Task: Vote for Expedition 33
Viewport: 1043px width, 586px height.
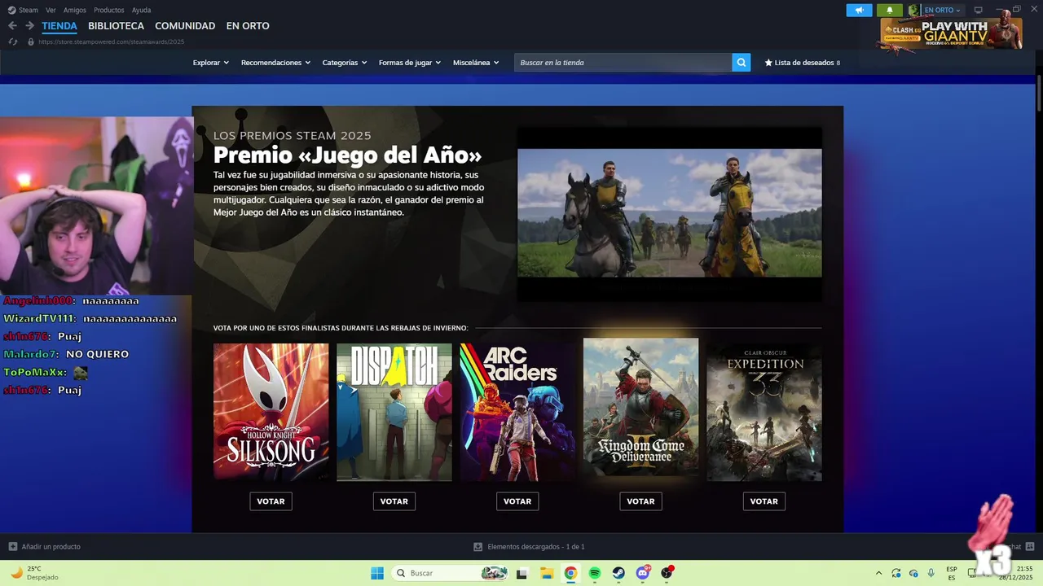Action: pyautogui.click(x=764, y=501)
